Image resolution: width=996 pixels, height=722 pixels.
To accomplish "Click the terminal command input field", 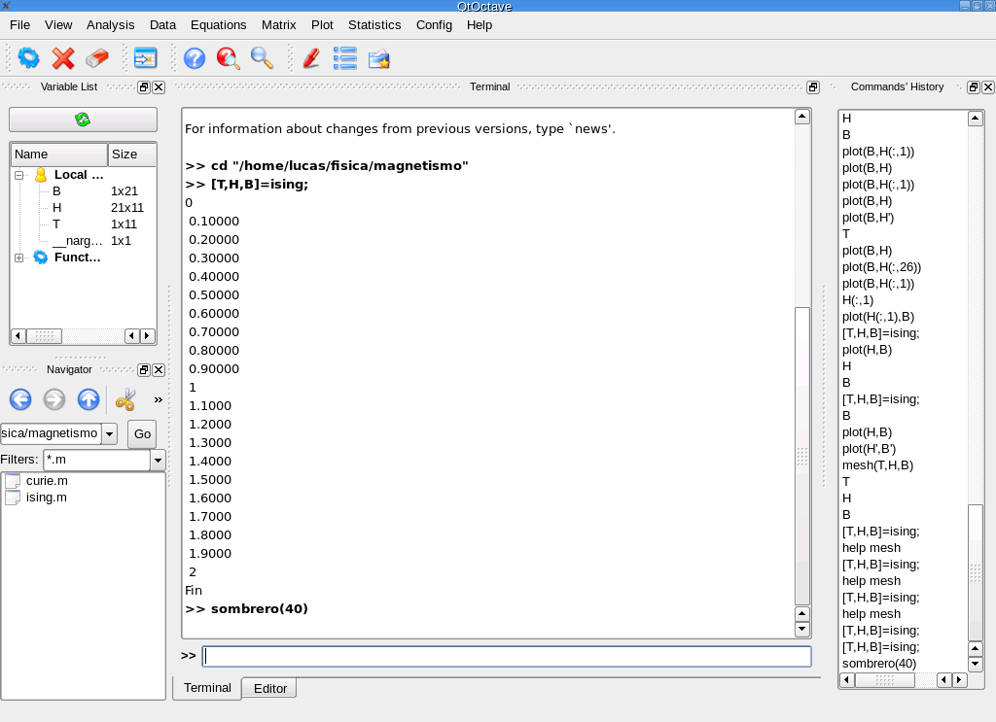I will 507,656.
